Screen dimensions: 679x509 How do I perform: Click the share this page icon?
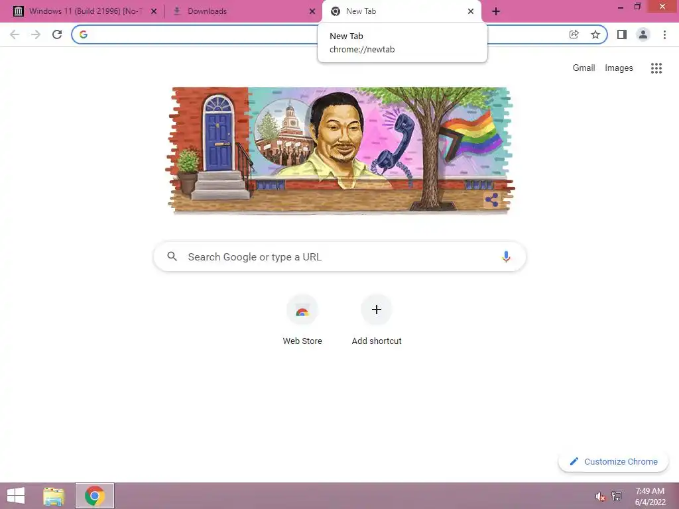(x=574, y=34)
